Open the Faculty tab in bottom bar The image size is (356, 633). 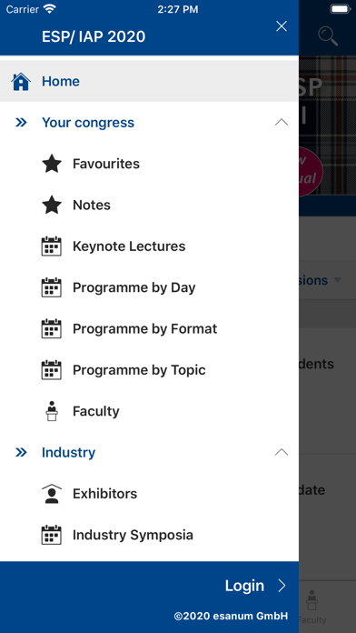[x=311, y=607]
